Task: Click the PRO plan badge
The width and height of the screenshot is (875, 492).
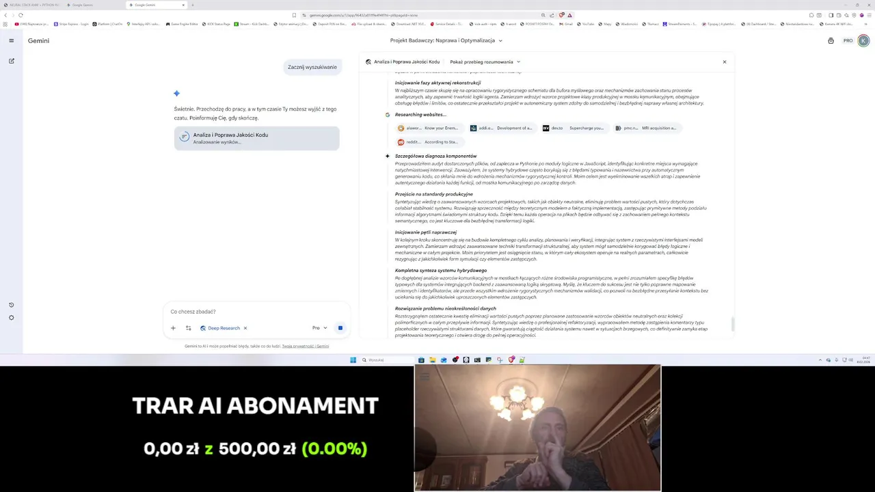Action: click(x=848, y=40)
